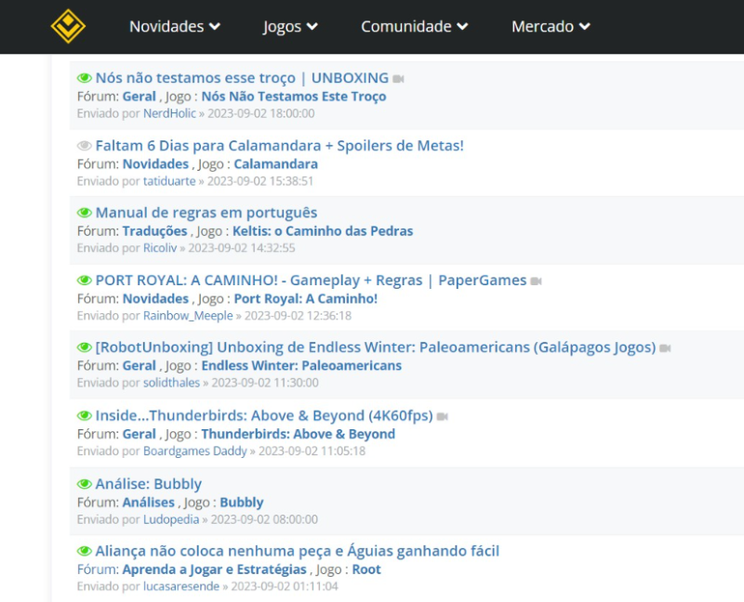This screenshot has width=744, height=602.
Task: Toggle eye icon for Inside...Thunderbirds topic
Action: (85, 415)
